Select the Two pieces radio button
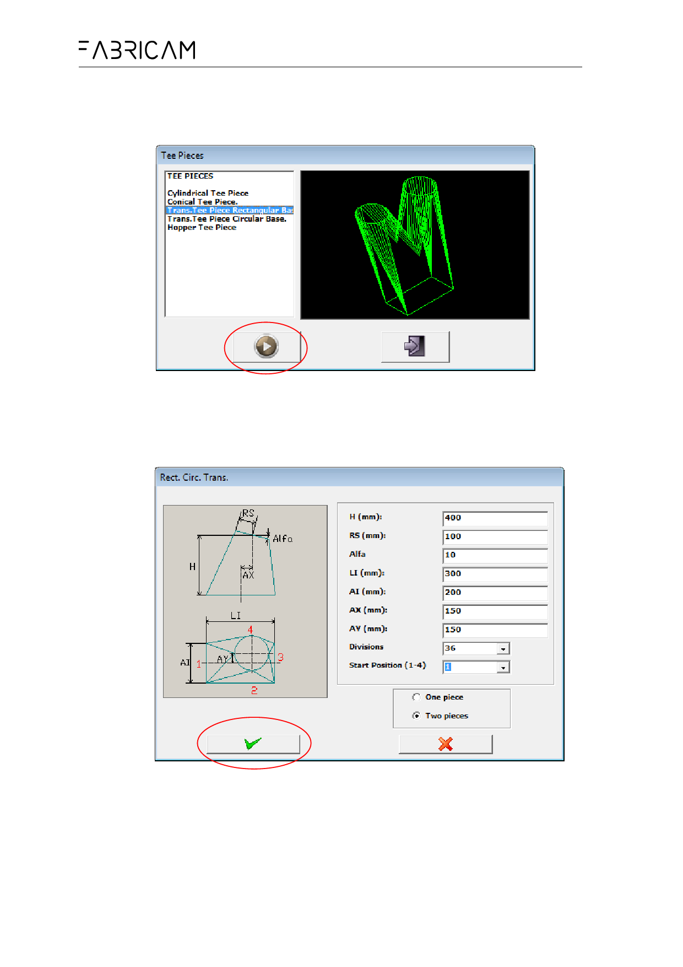This screenshot has height=967, width=683. (416, 716)
